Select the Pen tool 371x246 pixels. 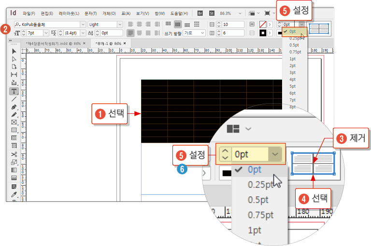tap(14, 107)
